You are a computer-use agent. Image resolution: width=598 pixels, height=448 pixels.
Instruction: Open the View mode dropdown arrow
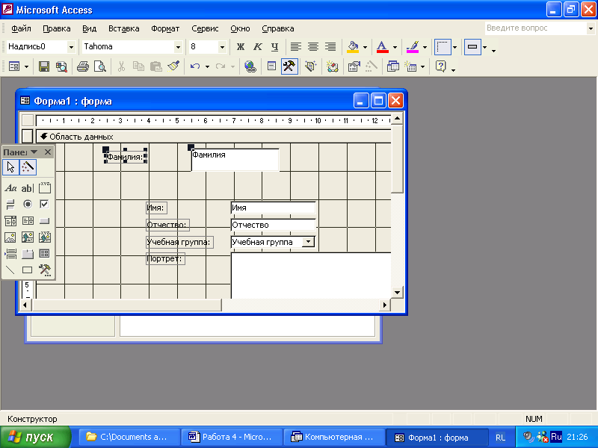click(x=26, y=66)
